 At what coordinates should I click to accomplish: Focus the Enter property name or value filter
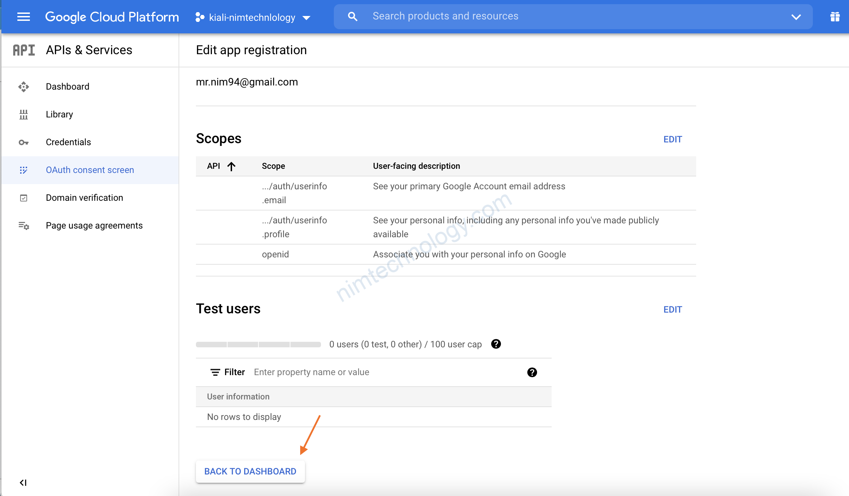click(386, 372)
